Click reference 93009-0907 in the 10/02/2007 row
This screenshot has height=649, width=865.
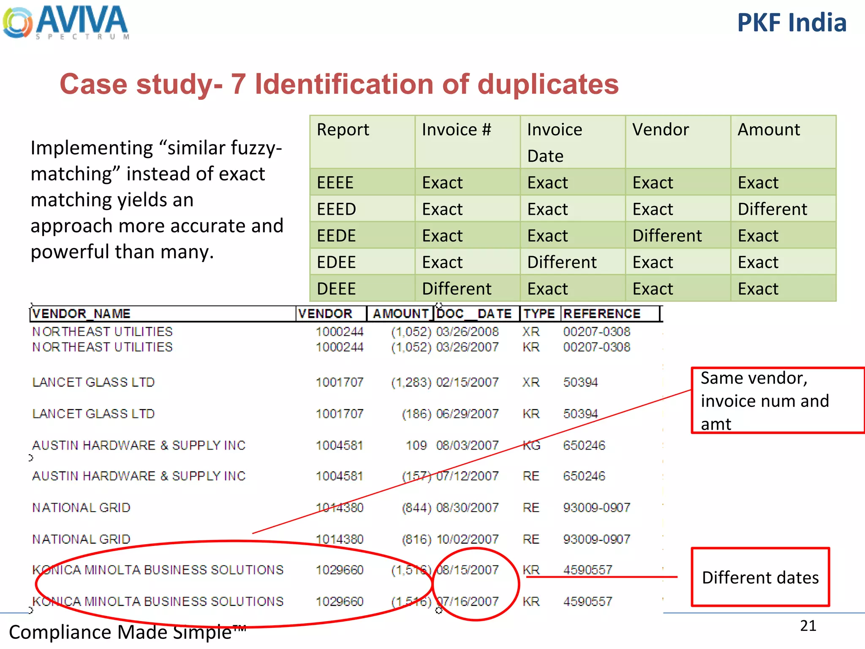[596, 539]
